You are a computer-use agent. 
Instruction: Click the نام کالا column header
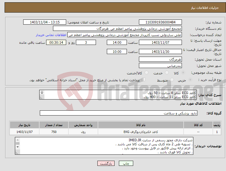coord(141,125)
